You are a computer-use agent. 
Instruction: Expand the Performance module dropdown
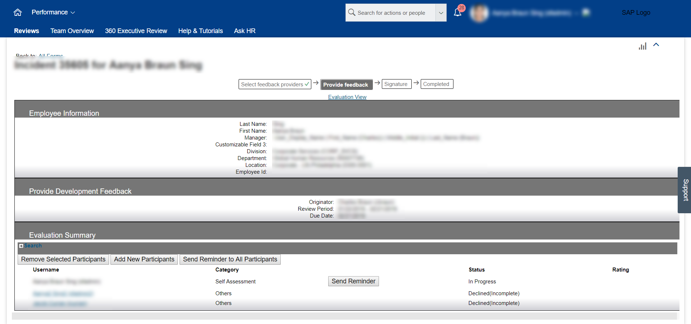(x=53, y=12)
